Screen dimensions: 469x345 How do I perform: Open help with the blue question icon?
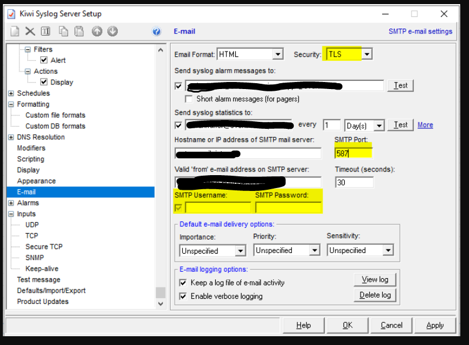coord(156,32)
